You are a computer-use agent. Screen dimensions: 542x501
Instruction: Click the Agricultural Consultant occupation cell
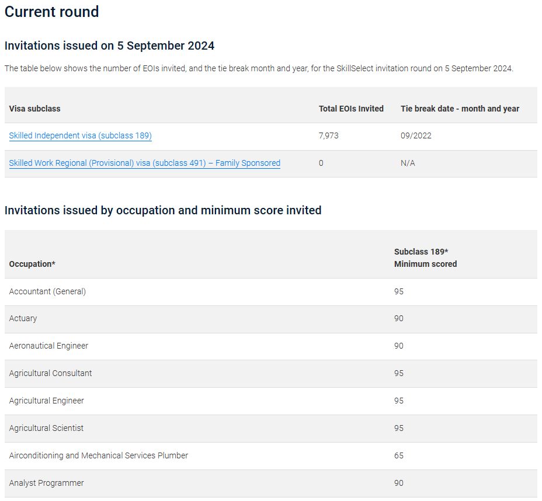tap(50, 373)
